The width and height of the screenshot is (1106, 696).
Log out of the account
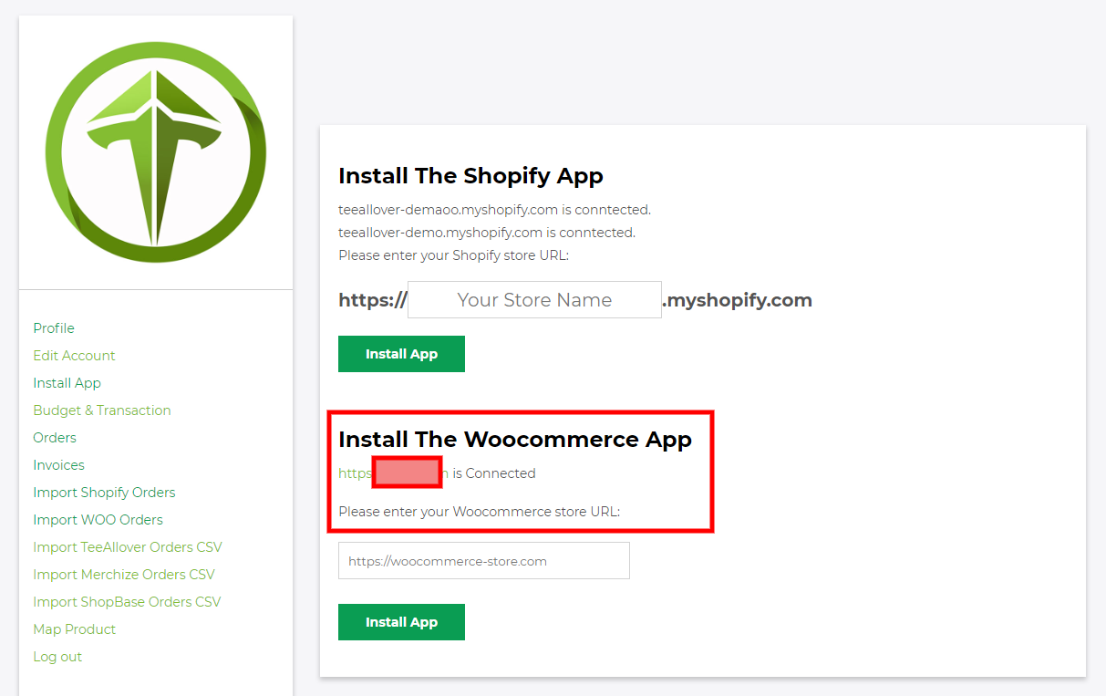tap(57, 657)
